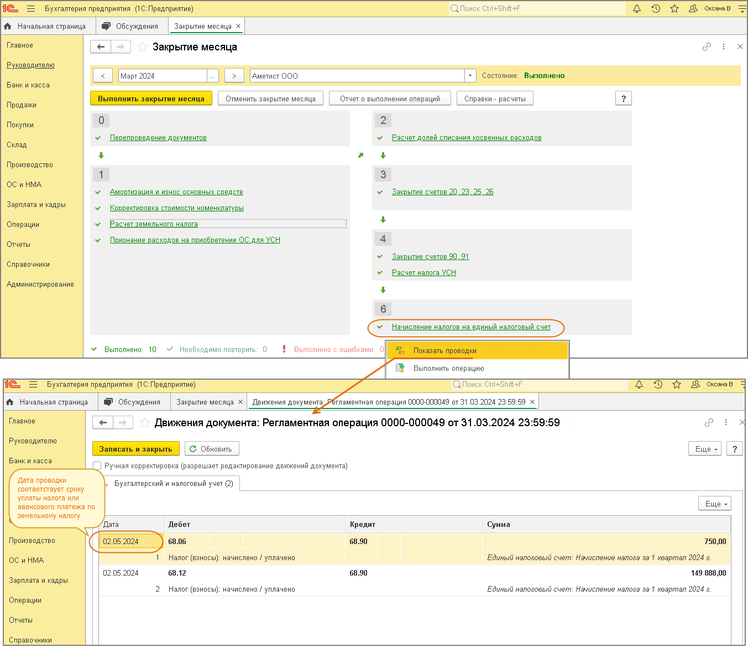Open Еще menu above the entries table

pos(715,504)
